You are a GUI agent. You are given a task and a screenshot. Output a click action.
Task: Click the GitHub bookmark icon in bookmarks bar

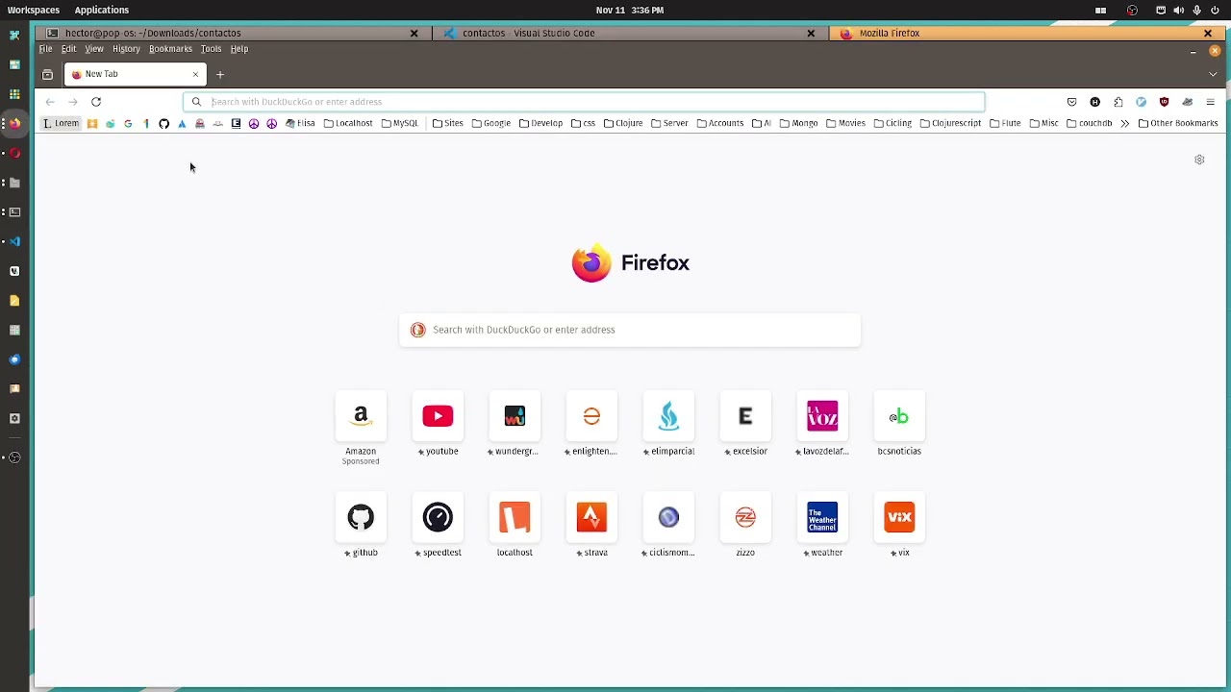point(163,123)
